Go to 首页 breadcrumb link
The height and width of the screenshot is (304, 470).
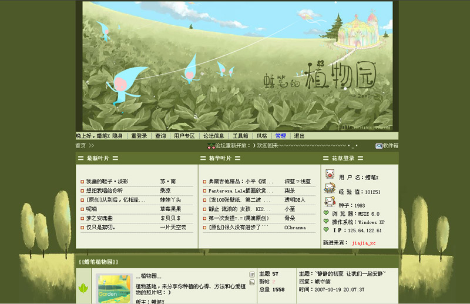pyautogui.click(x=80, y=146)
